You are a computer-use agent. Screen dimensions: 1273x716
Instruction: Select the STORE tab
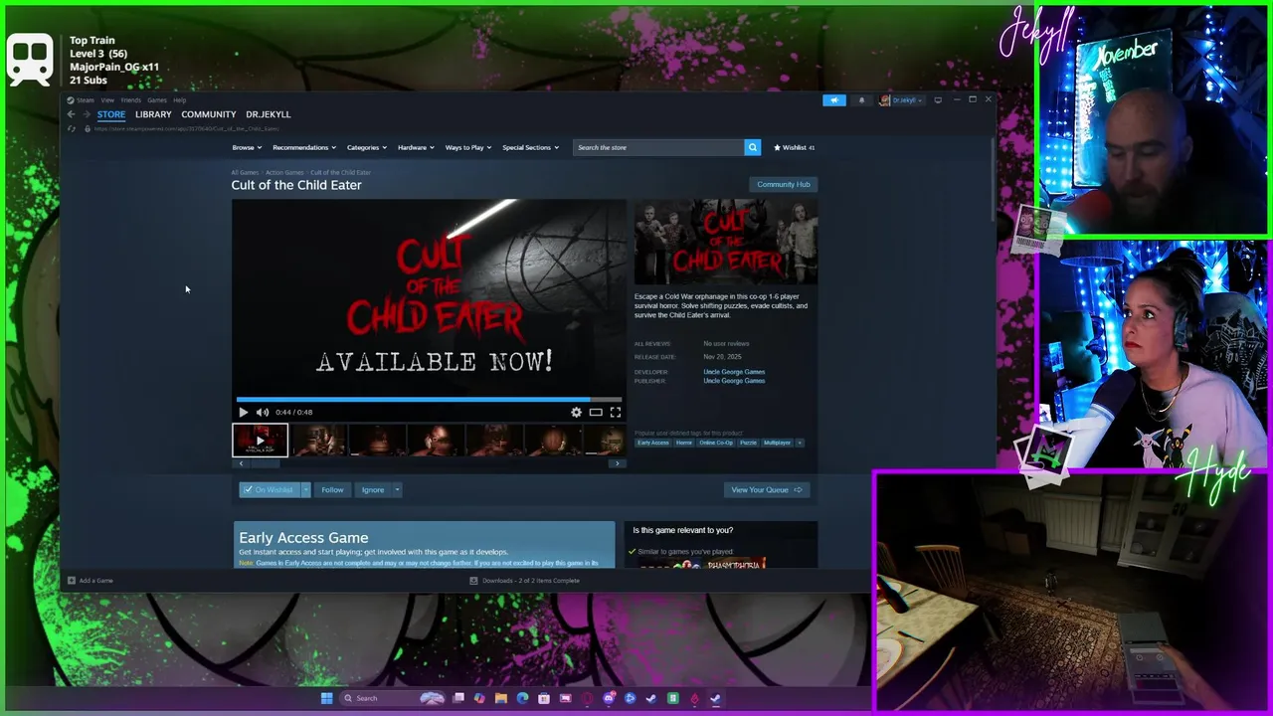(111, 114)
